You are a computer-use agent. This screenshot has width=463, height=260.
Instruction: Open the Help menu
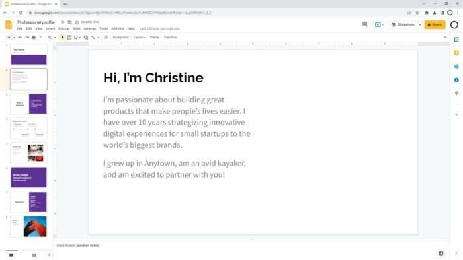pyautogui.click(x=131, y=28)
